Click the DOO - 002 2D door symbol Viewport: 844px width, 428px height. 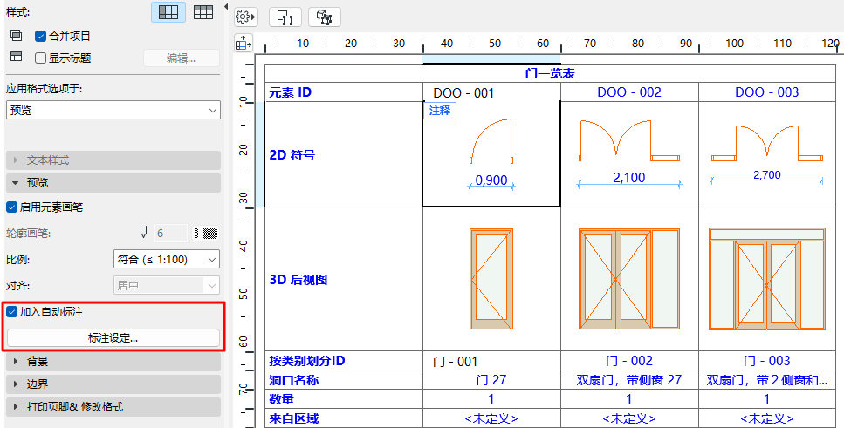(x=629, y=140)
